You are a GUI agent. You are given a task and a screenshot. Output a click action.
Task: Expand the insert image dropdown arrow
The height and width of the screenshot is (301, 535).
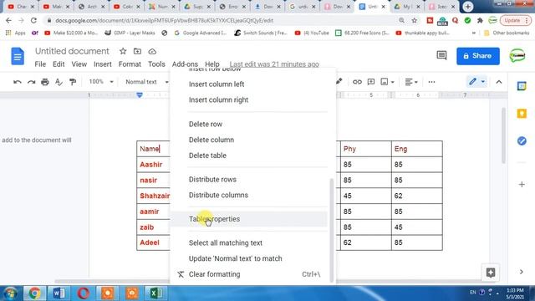click(393, 82)
